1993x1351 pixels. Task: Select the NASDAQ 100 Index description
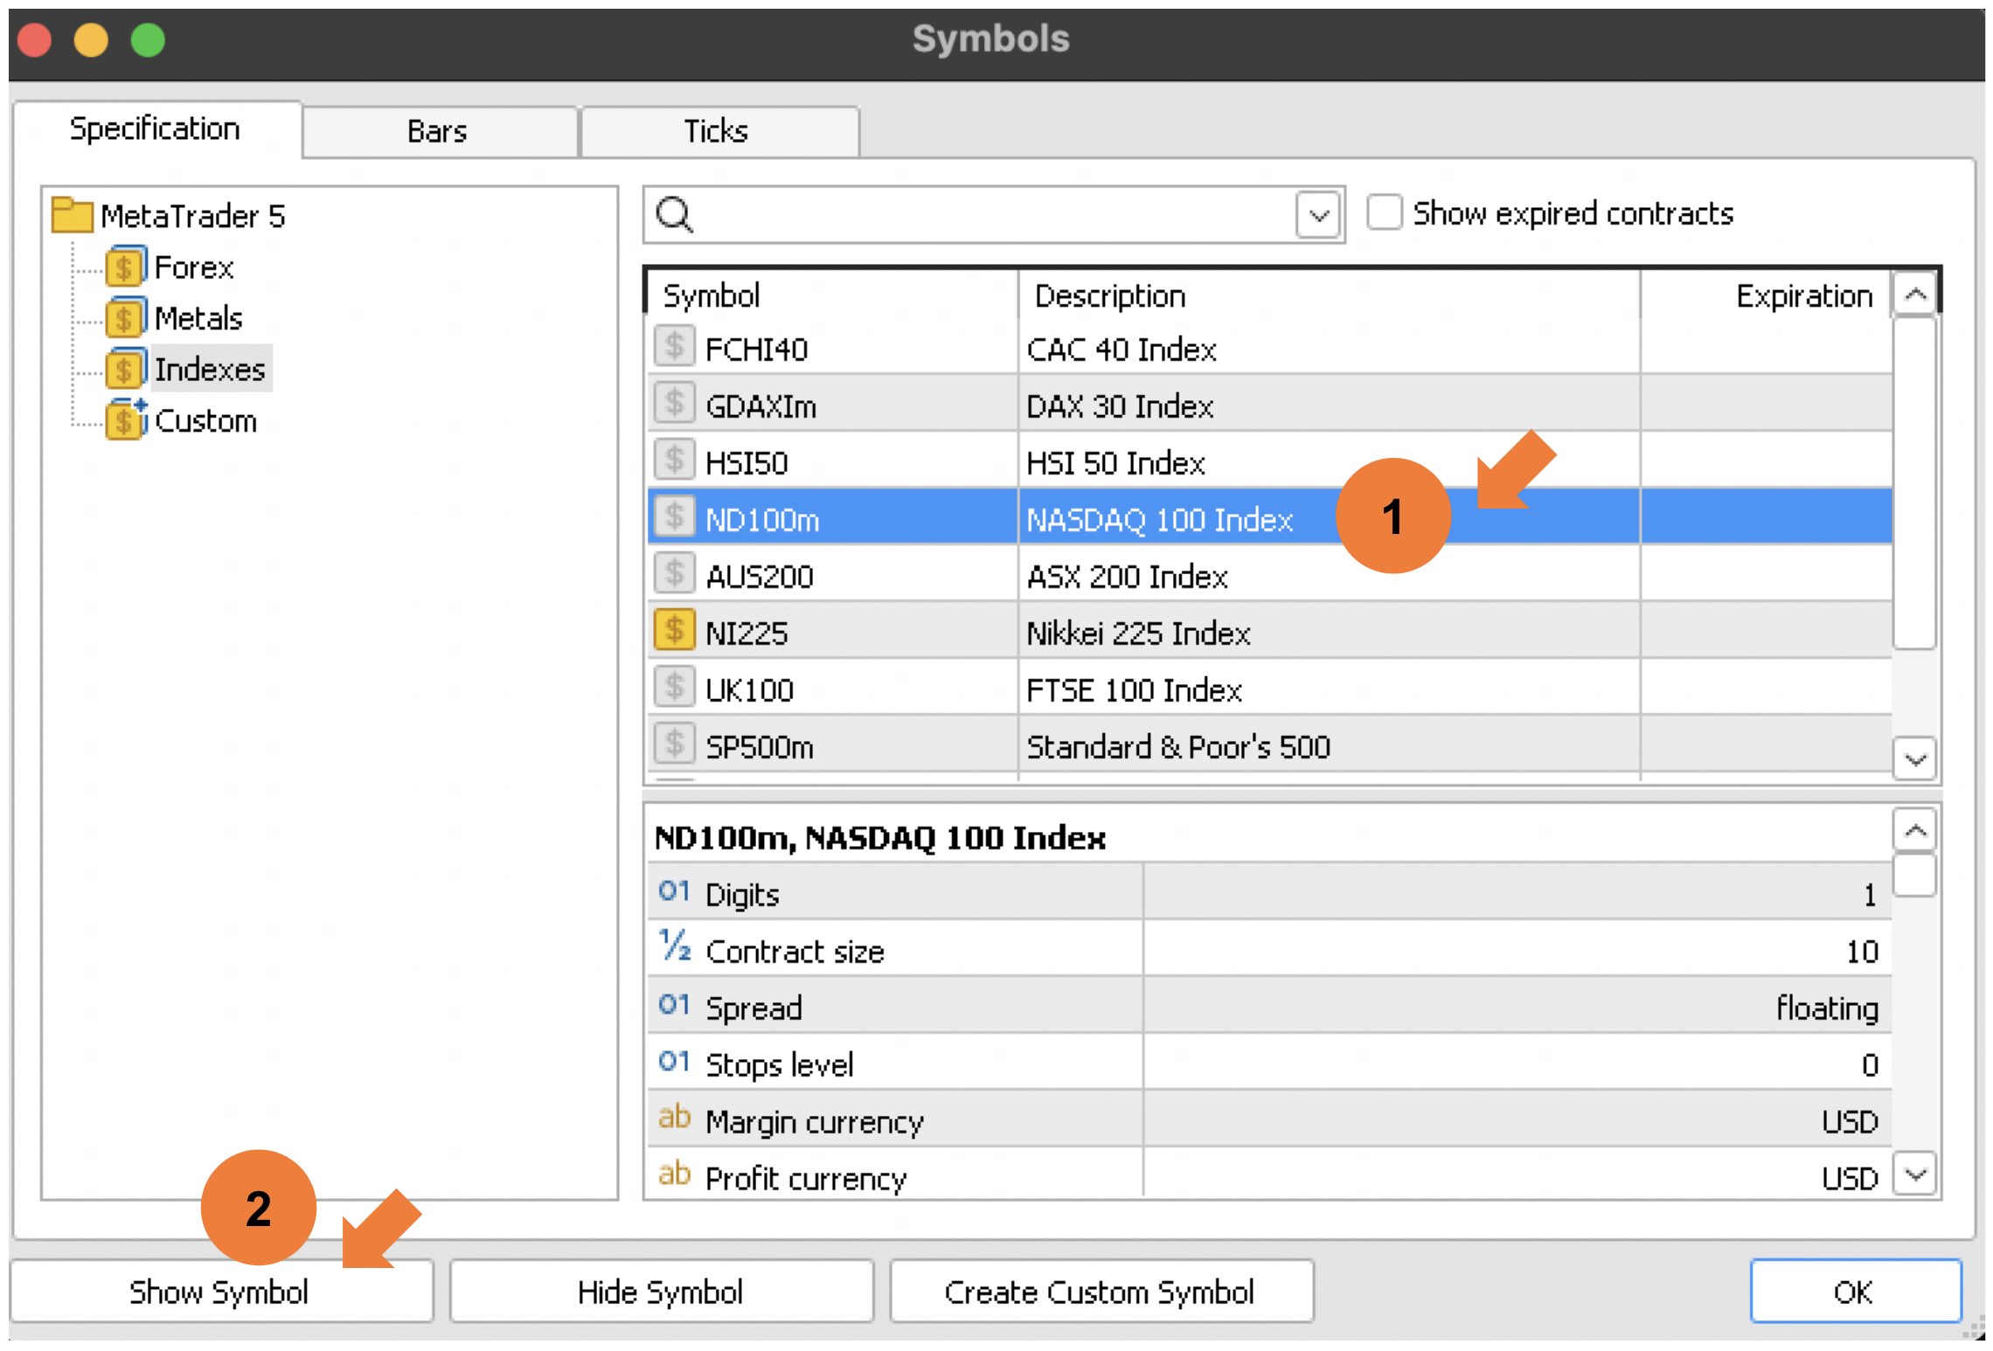[1159, 520]
